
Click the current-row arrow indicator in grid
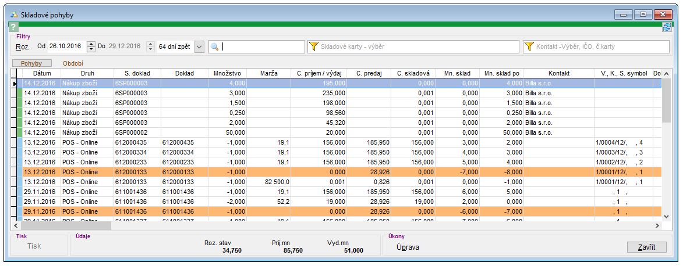[x=15, y=84]
